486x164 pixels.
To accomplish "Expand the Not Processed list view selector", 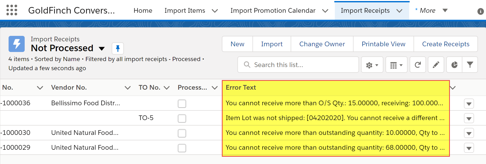I will tap(102, 49).
